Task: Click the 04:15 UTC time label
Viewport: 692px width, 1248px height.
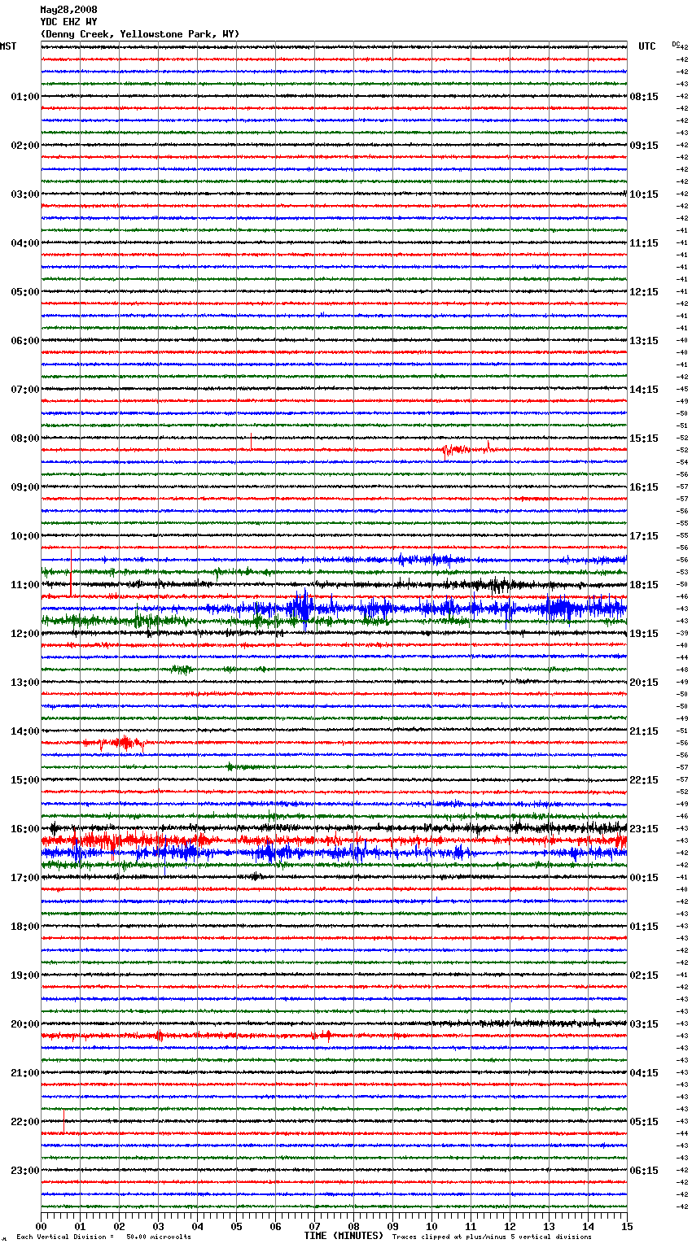Action: coord(644,1073)
